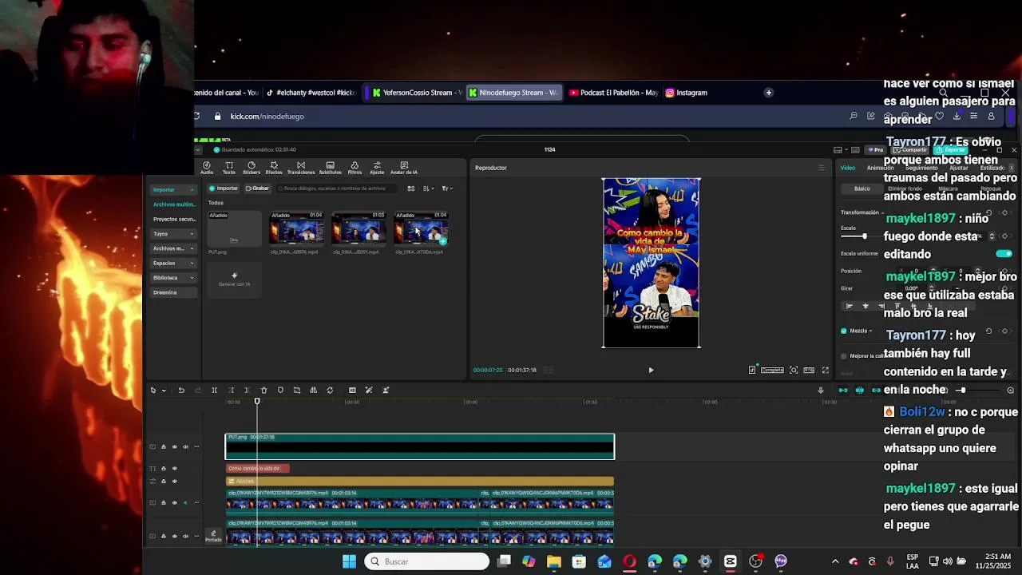Click the undo arrow in timeline toolbar

point(181,391)
